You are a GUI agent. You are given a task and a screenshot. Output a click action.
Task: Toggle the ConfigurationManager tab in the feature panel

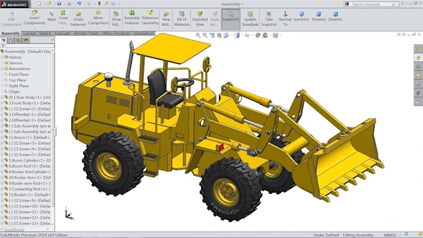[18, 40]
